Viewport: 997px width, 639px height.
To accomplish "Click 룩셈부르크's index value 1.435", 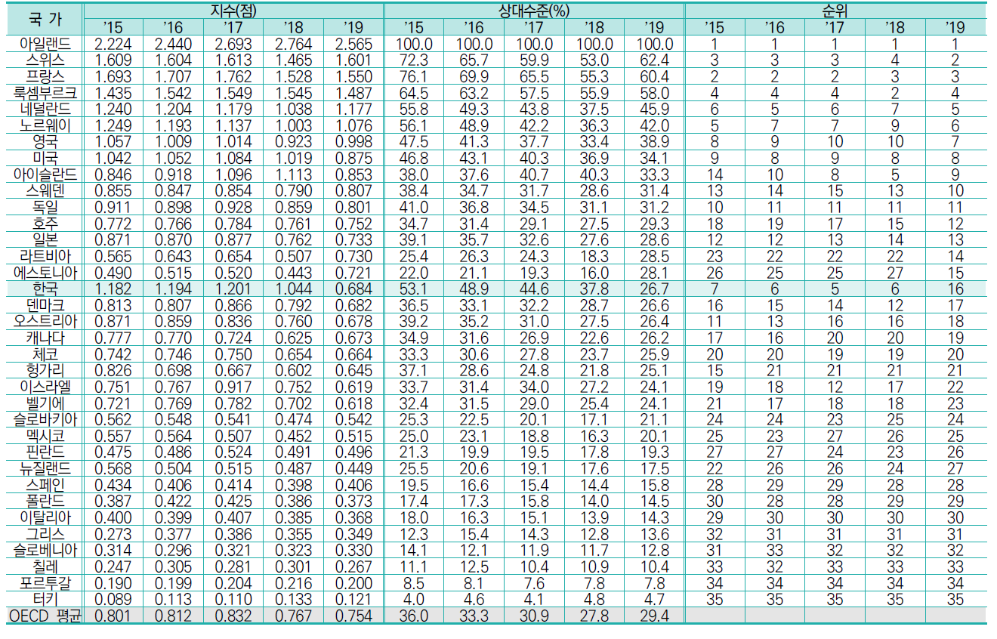I will (x=113, y=92).
